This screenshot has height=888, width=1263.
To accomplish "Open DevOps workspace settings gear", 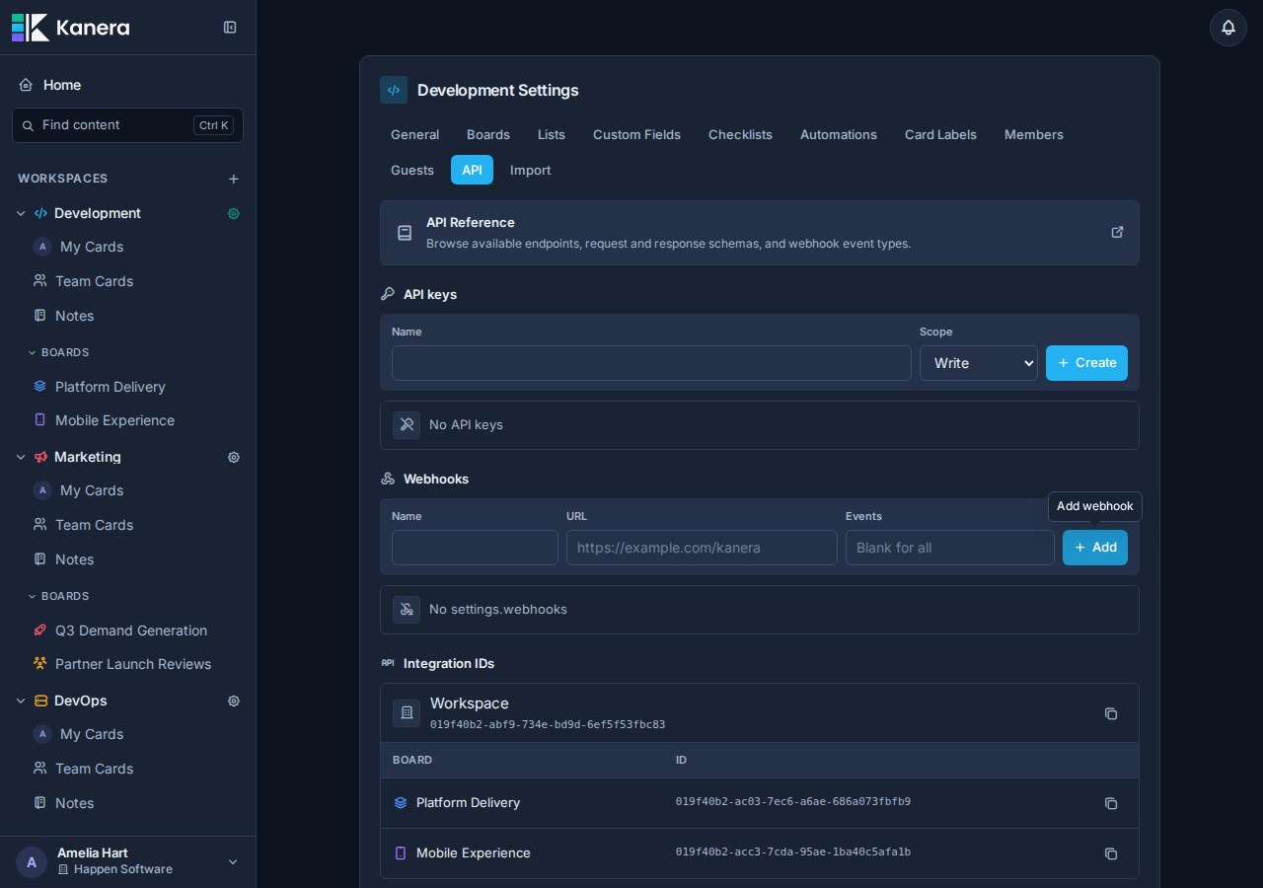I will point(234,701).
